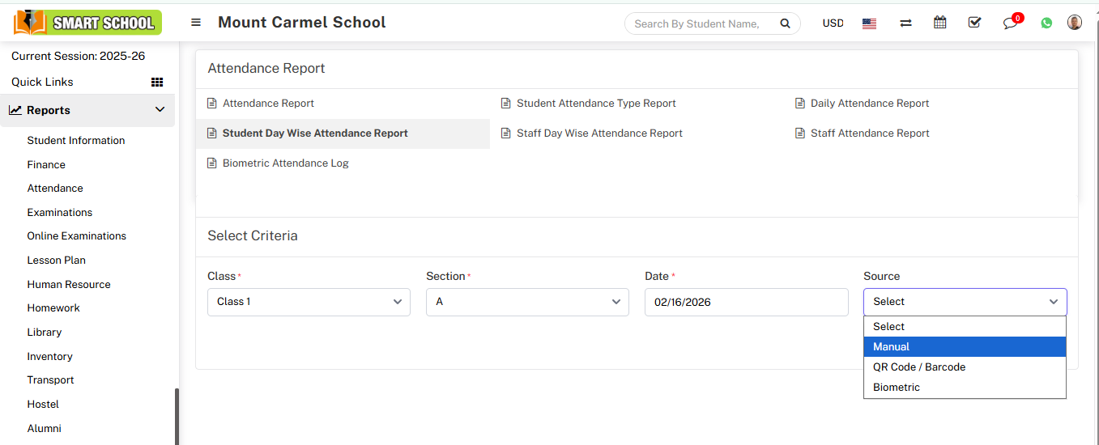
Task: Open chat messages icon with badge
Action: tap(1010, 23)
